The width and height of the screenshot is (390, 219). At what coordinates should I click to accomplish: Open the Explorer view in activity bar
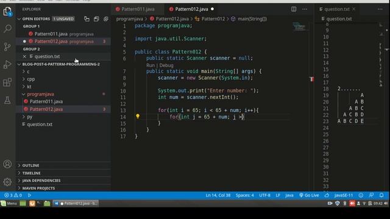pos(7,12)
